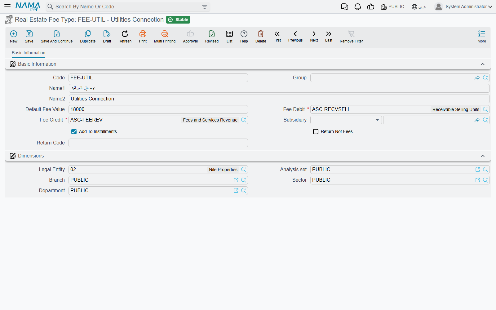Open the search filter options icon
The height and width of the screenshot is (310, 496).
(x=205, y=7)
